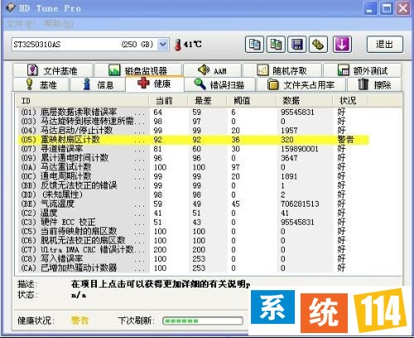This screenshot has width=414, height=338.
Task: Select the (04) 马达启动/停止计数 row
Action: click(x=193, y=131)
